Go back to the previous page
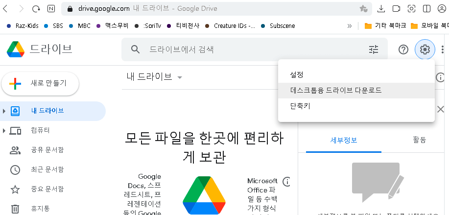This screenshot has height=215, width=449. click(5, 9)
